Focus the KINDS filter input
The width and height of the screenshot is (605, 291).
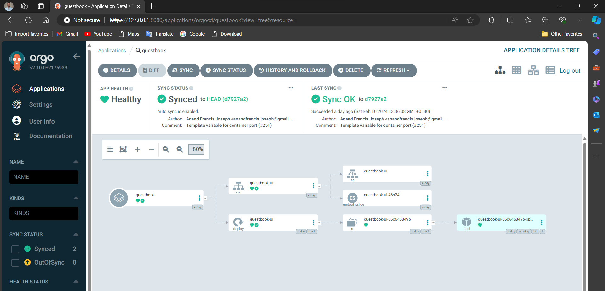44,213
